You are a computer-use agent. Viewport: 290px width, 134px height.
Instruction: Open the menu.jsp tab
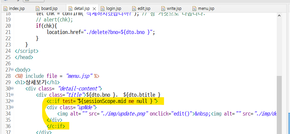coord(203,9)
